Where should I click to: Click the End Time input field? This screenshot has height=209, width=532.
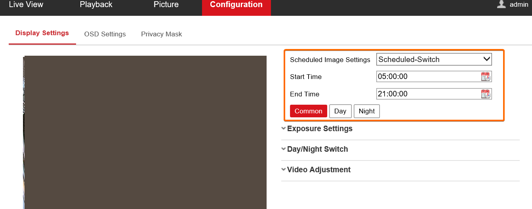pyautogui.click(x=428, y=94)
